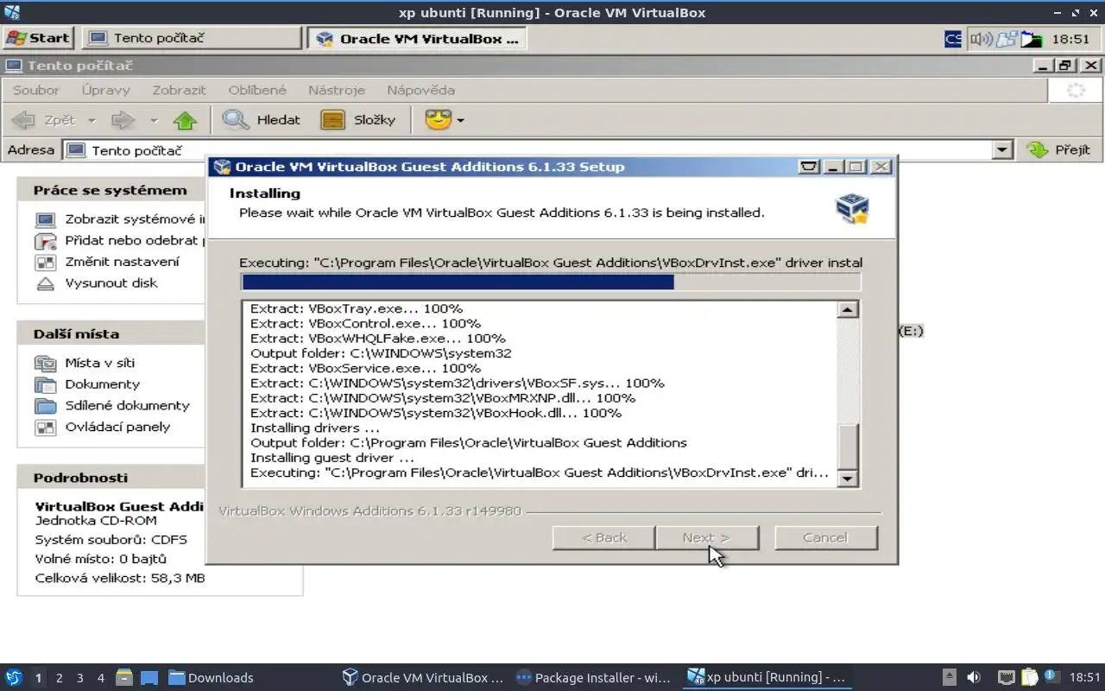Click the host panel network icon

pyautogui.click(x=1007, y=677)
